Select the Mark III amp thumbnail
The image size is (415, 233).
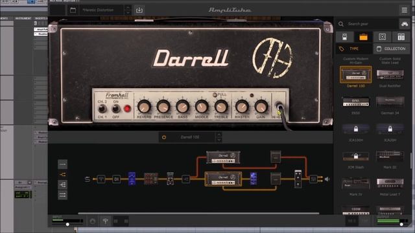390,156
